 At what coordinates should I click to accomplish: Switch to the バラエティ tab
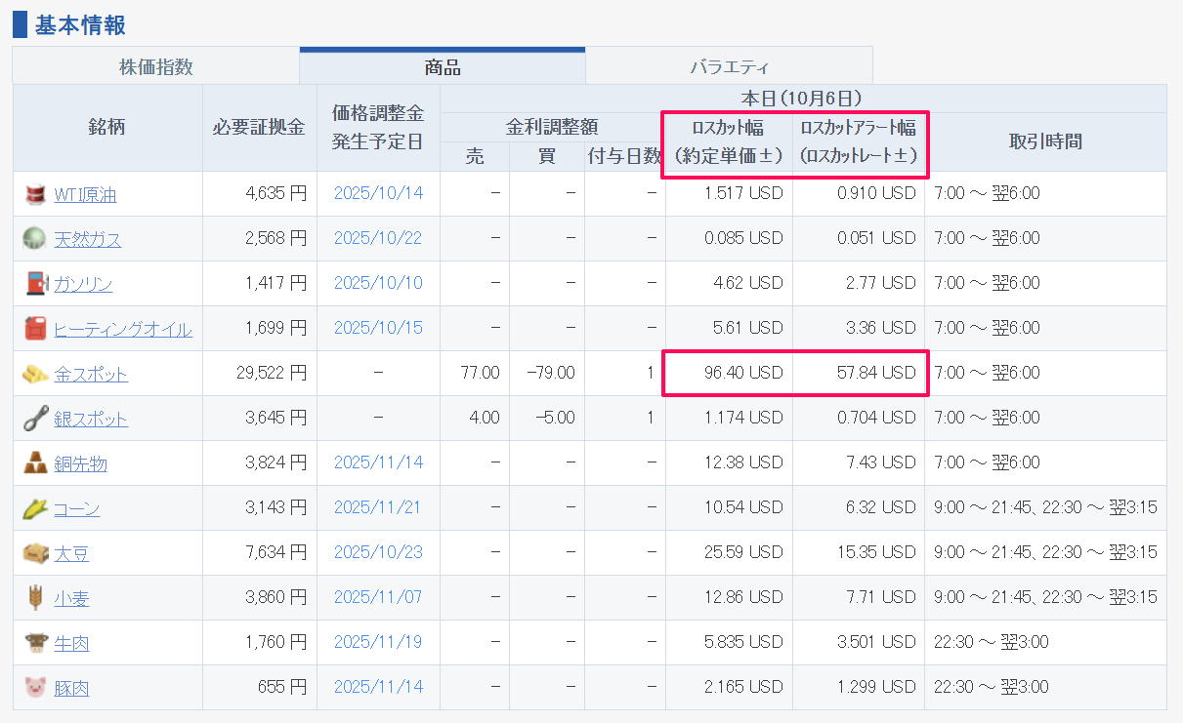click(729, 67)
